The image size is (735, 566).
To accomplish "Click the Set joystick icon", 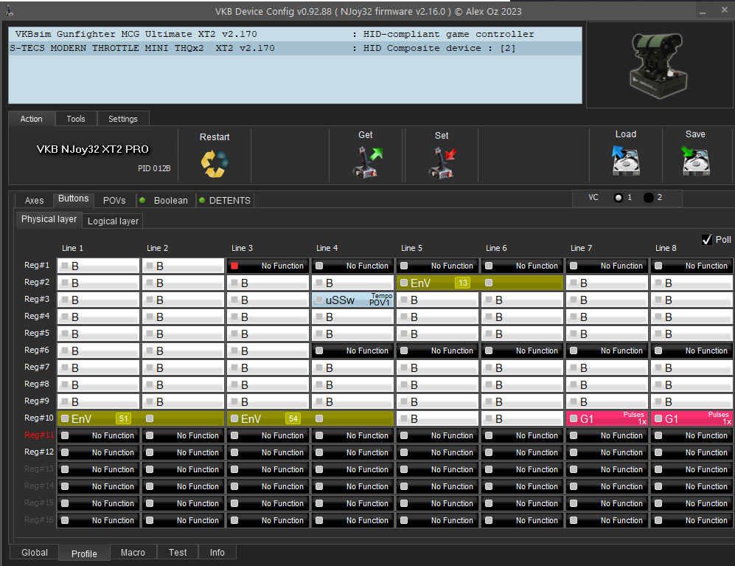I will [x=442, y=162].
